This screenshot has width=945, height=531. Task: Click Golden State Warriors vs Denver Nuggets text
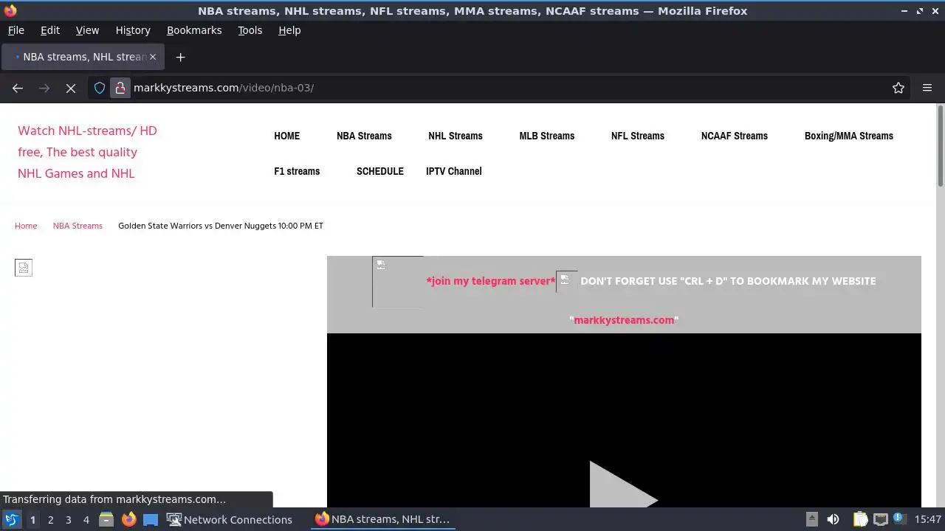pyautogui.click(x=221, y=226)
